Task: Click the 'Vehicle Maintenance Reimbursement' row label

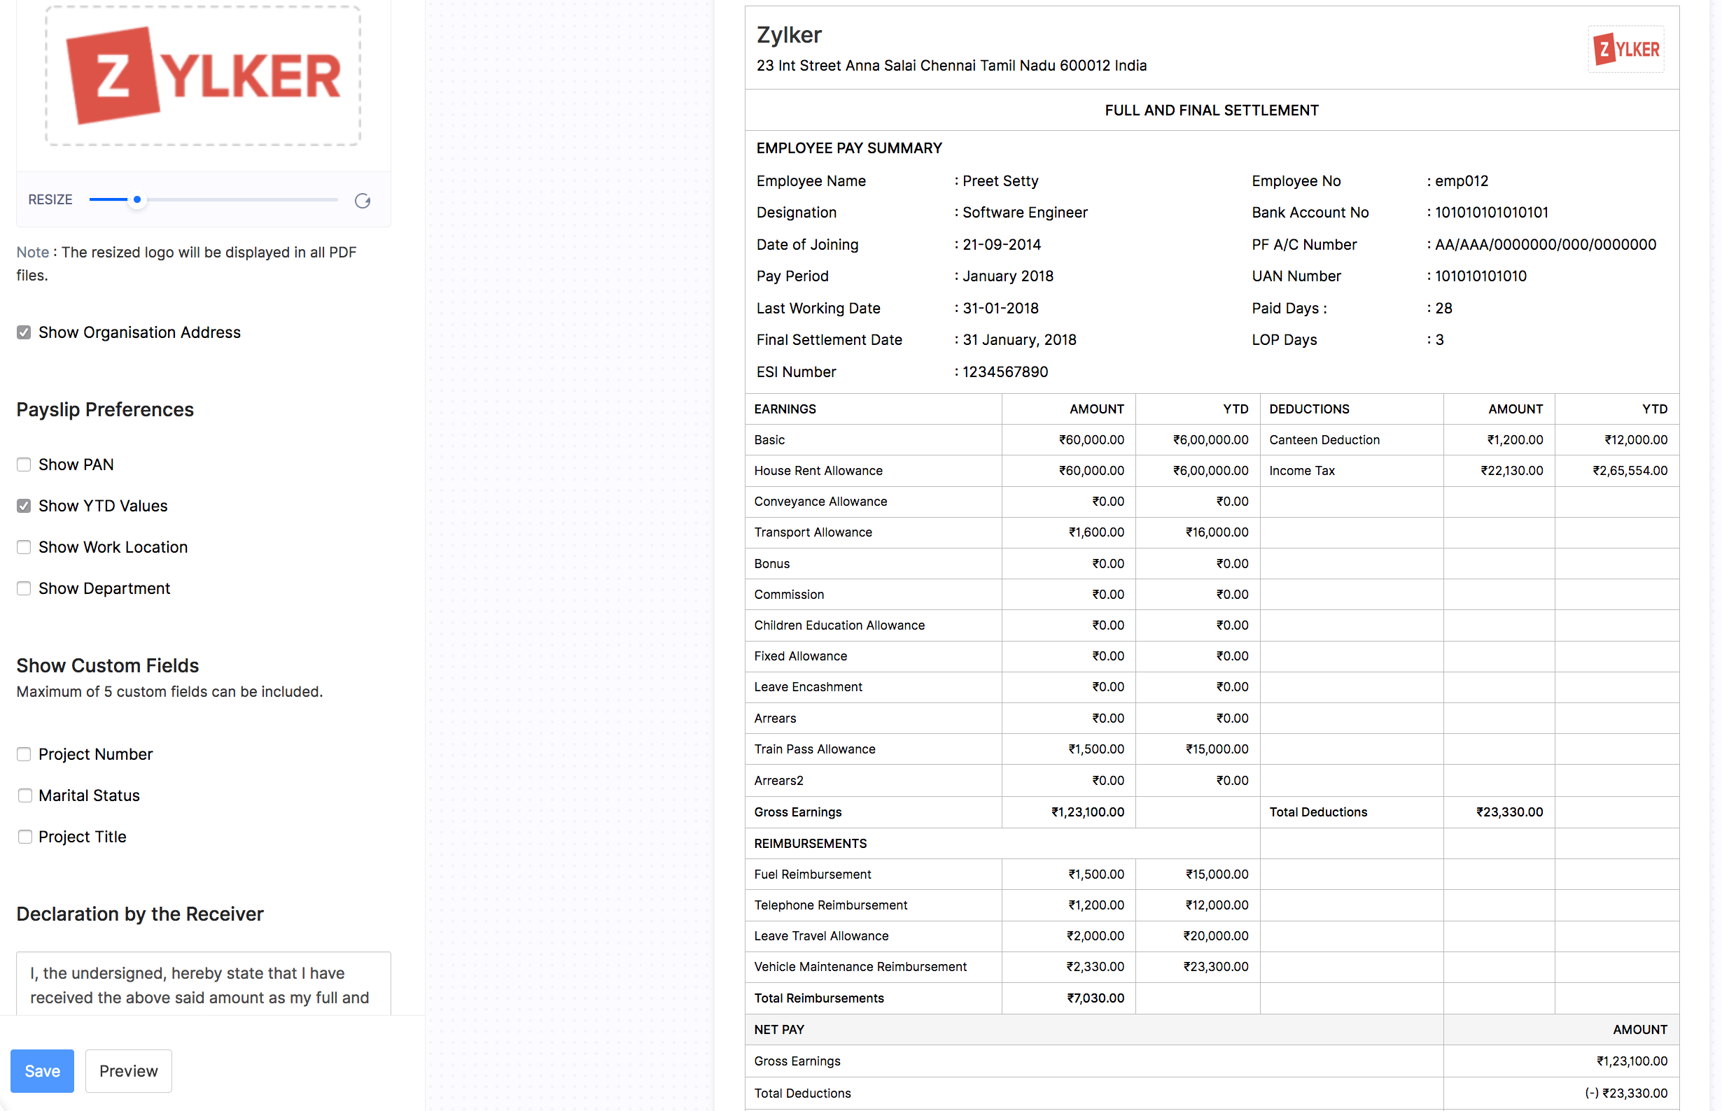Action: 860,968
